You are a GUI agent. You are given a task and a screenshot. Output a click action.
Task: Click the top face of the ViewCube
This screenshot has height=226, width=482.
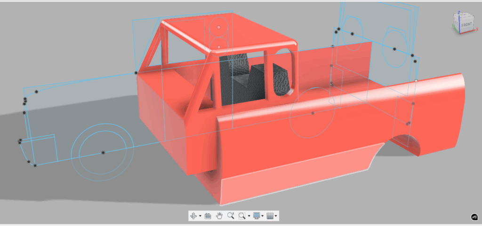[464, 16]
